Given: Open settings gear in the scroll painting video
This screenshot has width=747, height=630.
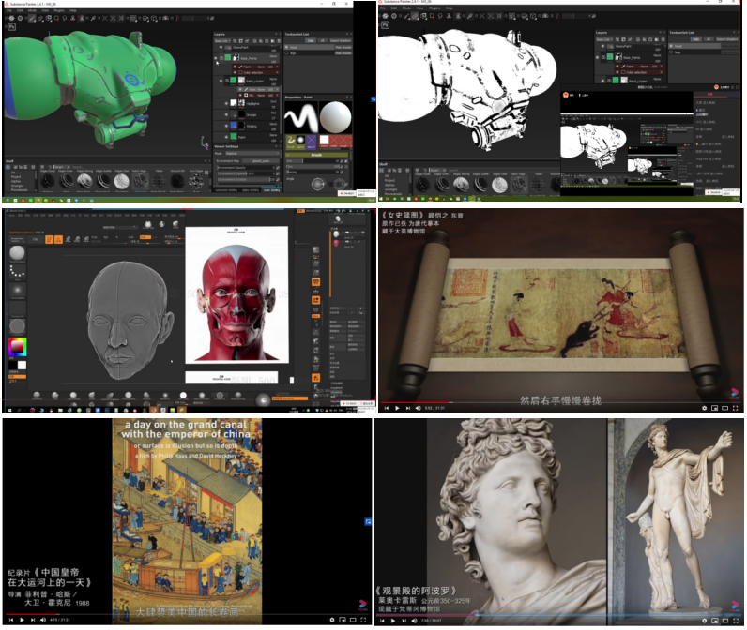Looking at the screenshot, I should coord(704,408).
